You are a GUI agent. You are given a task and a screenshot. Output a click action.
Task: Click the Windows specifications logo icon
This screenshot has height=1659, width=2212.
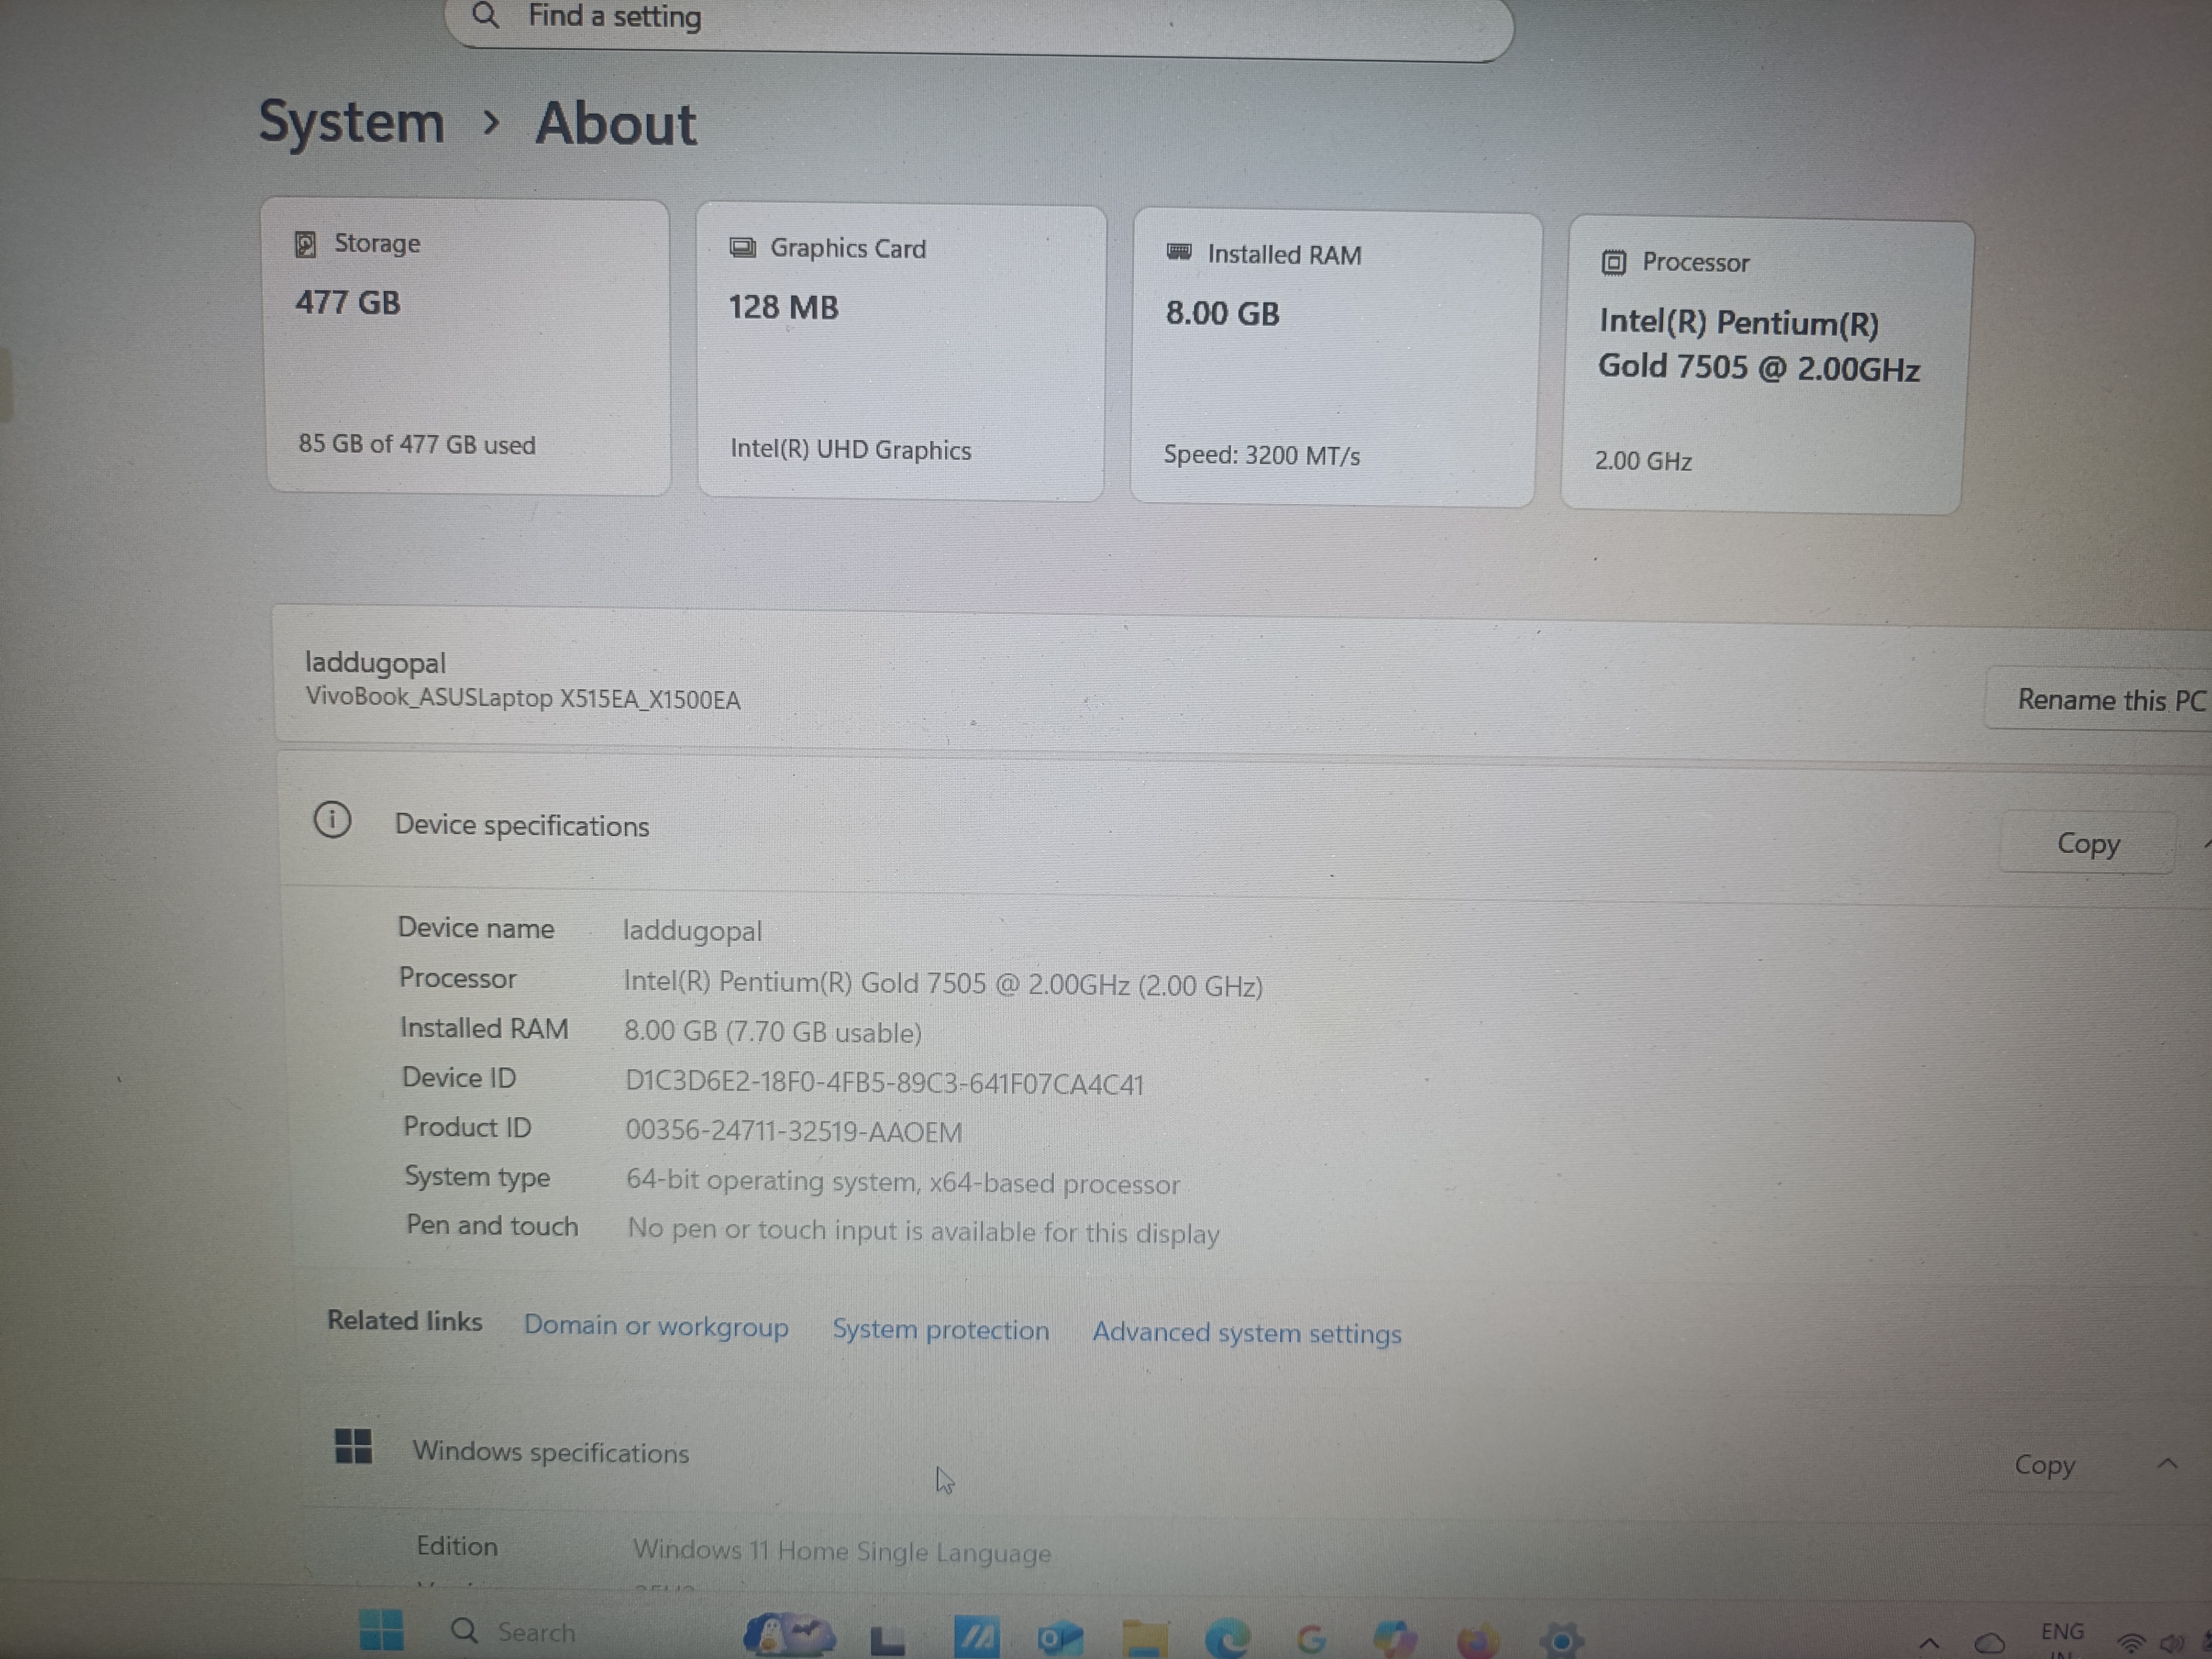(x=353, y=1445)
